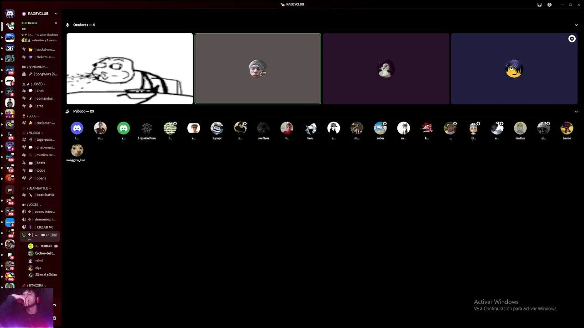Screen dimensions: 584x328
Task: Click '23 en el público' under voice channel
Action: 42,275
